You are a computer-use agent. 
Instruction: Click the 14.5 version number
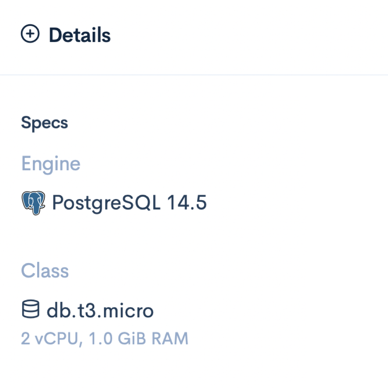click(187, 203)
